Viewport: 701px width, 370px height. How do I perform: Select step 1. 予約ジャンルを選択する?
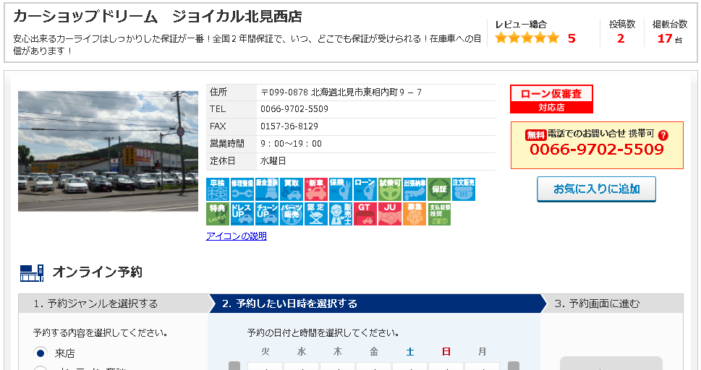pyautogui.click(x=114, y=304)
